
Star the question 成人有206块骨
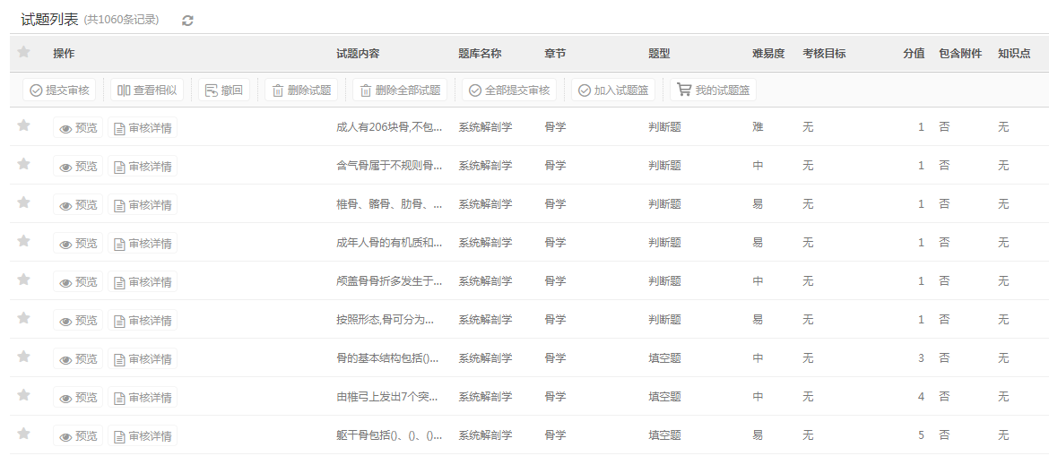[24, 126]
